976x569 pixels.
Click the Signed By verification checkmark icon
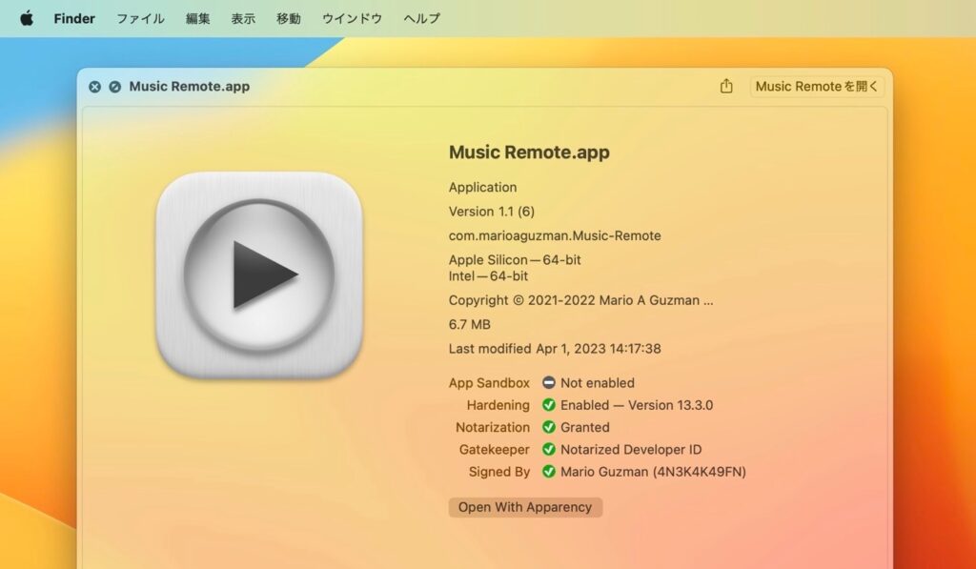pos(547,471)
